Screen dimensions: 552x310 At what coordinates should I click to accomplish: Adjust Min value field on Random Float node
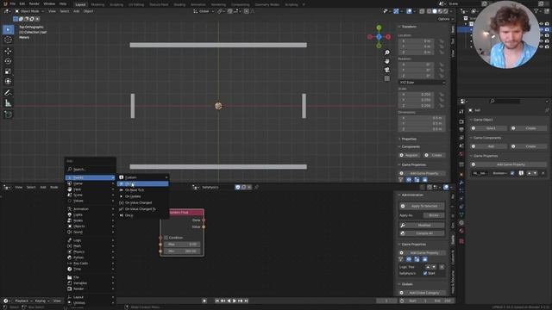pos(182,251)
